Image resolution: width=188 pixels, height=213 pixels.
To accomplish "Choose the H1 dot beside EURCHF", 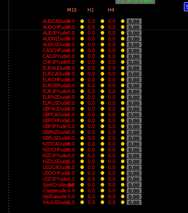I will pyautogui.click(x=102, y=80).
